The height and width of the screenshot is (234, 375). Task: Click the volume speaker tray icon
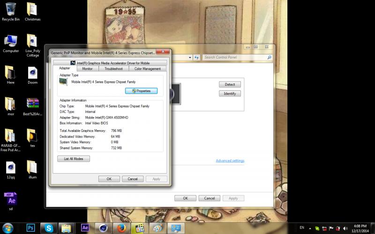click(345, 228)
